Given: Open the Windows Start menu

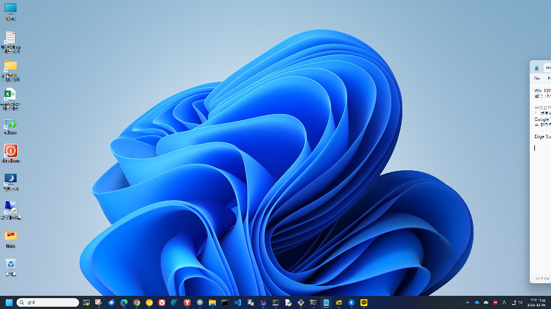Looking at the screenshot, I should (9, 302).
